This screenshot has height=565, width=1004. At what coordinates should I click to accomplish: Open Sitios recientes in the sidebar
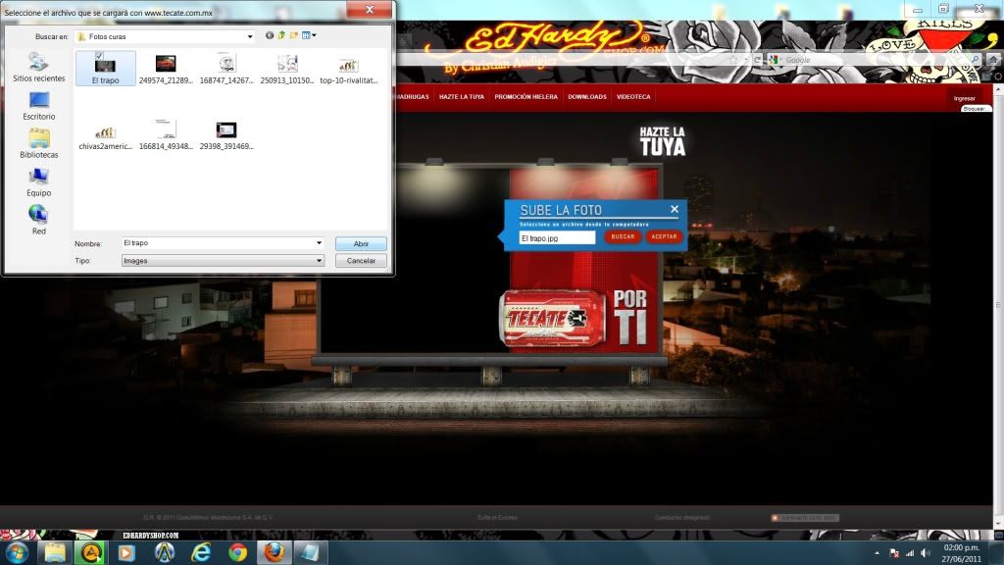pos(39,68)
